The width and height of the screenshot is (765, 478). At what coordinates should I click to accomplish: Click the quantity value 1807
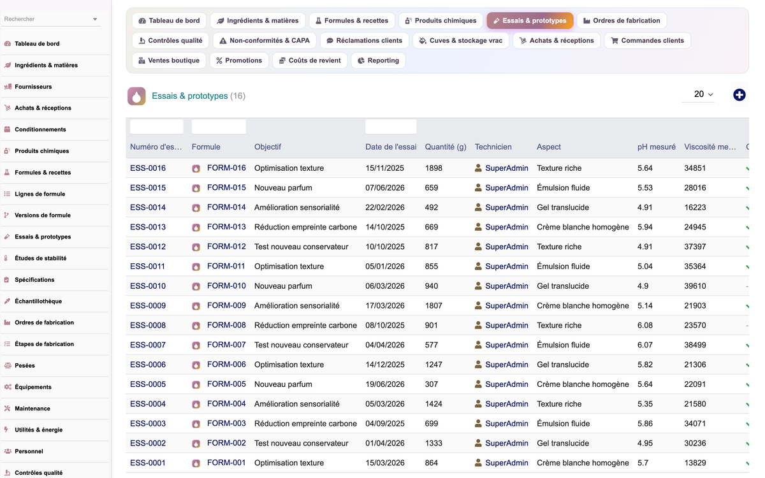click(x=433, y=306)
